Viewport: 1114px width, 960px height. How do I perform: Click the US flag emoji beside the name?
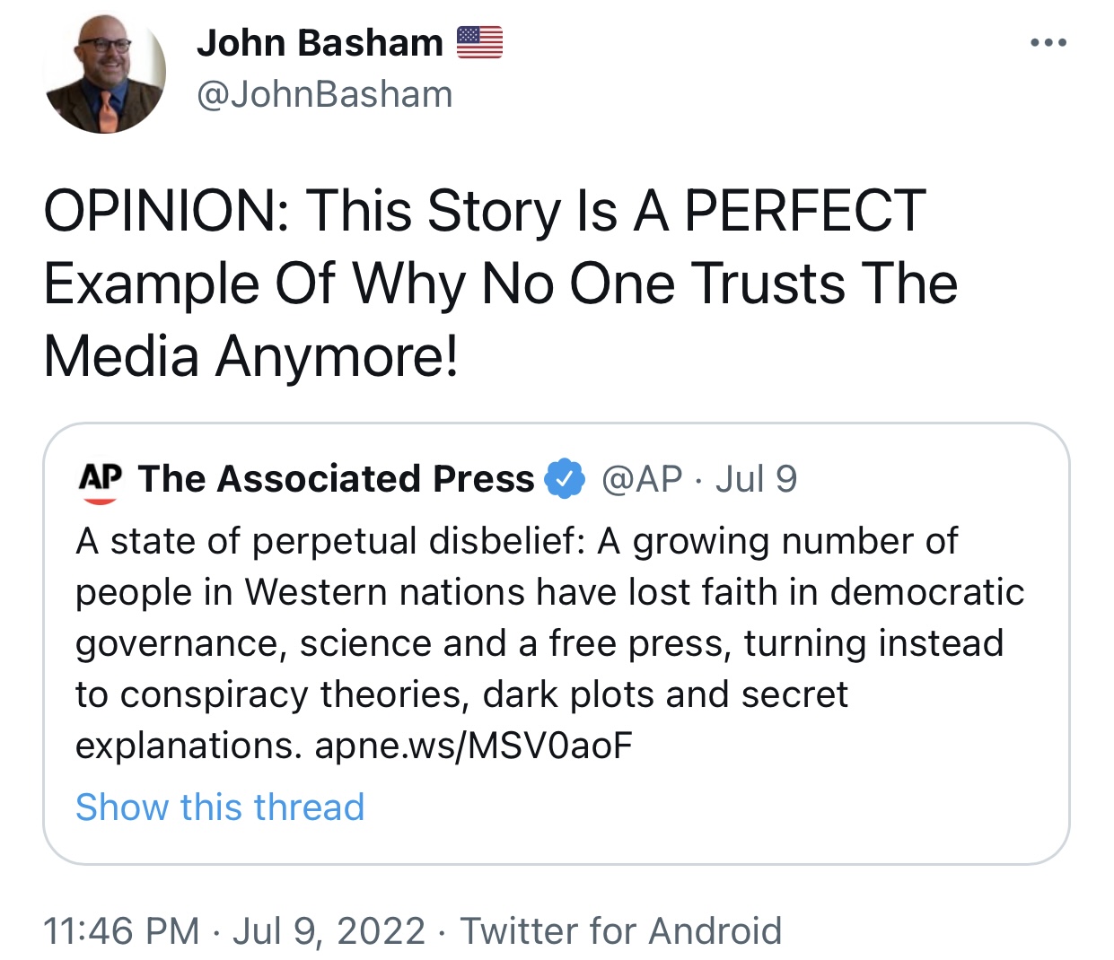(x=479, y=42)
